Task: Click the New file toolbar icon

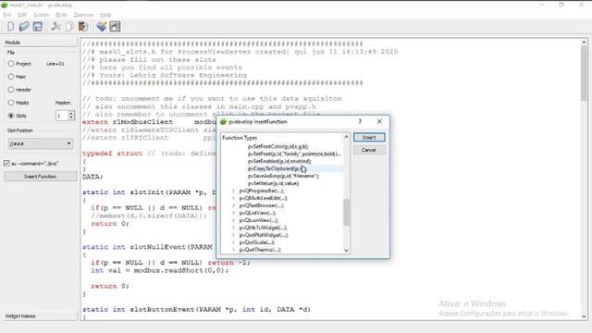Action: click(x=10, y=27)
